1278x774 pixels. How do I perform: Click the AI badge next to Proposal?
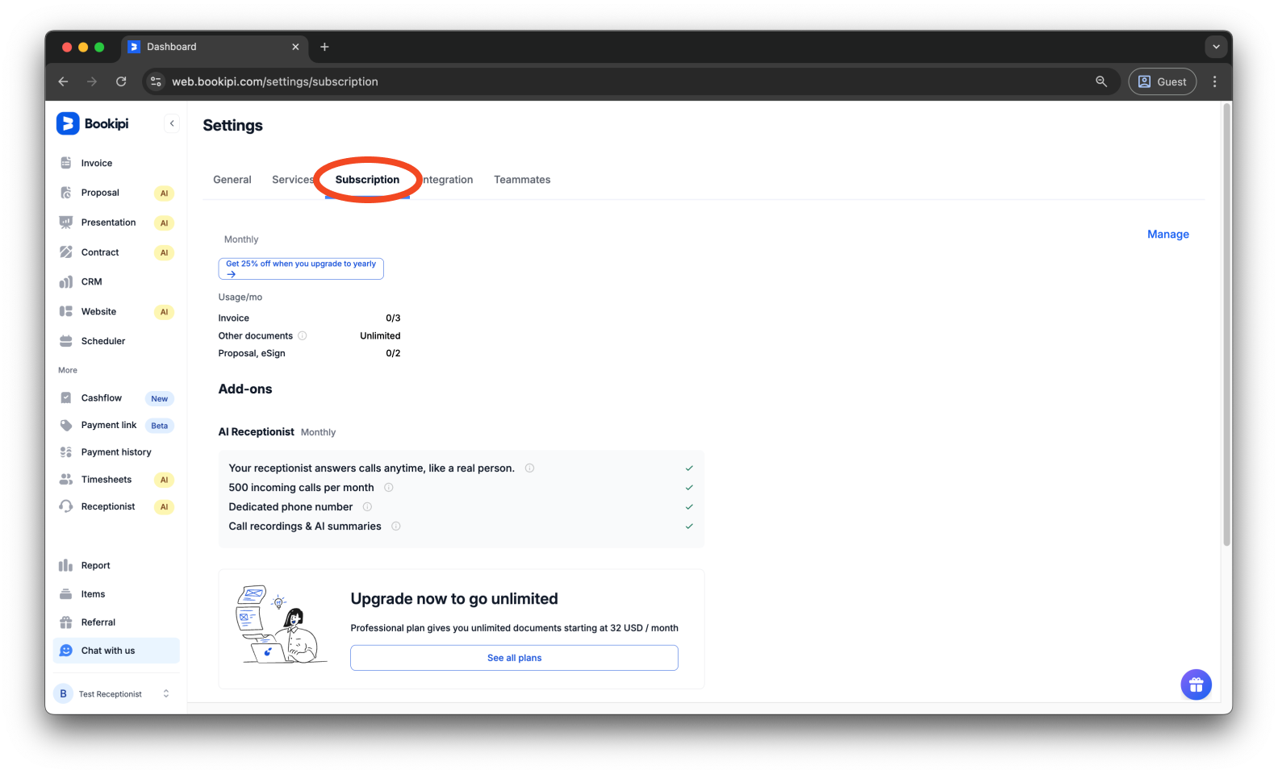[x=164, y=193]
